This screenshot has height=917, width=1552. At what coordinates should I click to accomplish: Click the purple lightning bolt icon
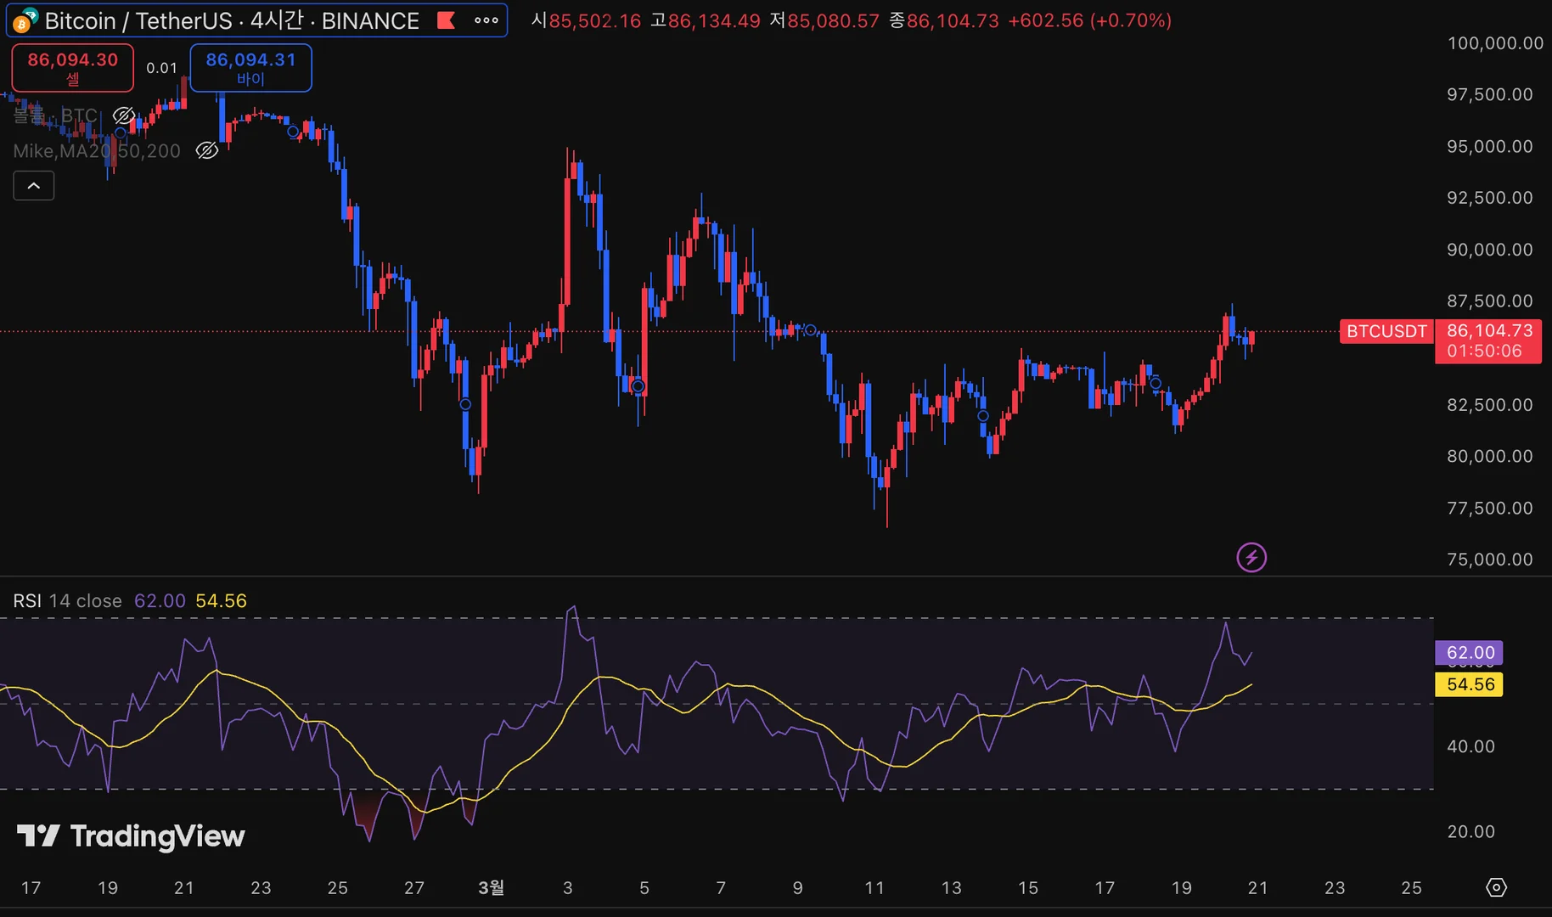pyautogui.click(x=1251, y=558)
